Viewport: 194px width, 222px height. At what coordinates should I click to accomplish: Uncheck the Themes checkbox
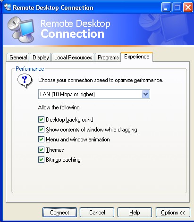[x=41, y=149]
